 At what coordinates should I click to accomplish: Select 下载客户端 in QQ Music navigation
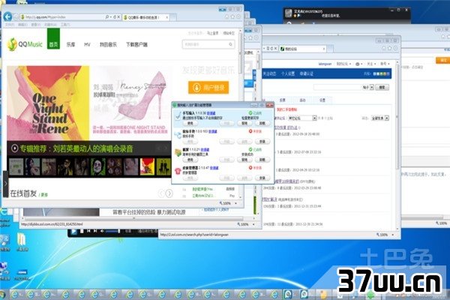click(136, 44)
